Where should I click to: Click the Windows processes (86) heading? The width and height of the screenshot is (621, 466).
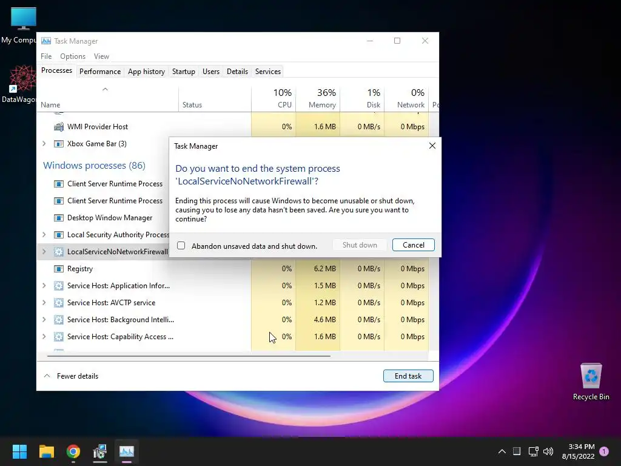[94, 165]
